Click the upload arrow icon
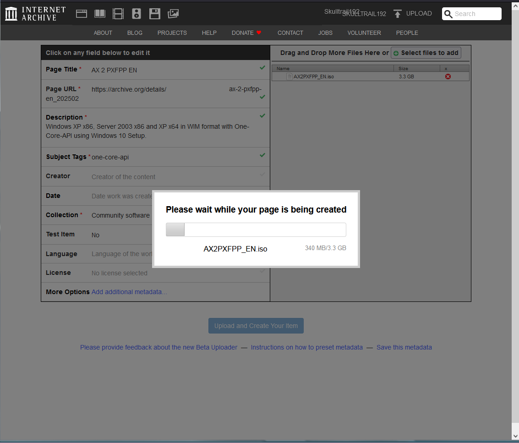 click(x=398, y=14)
